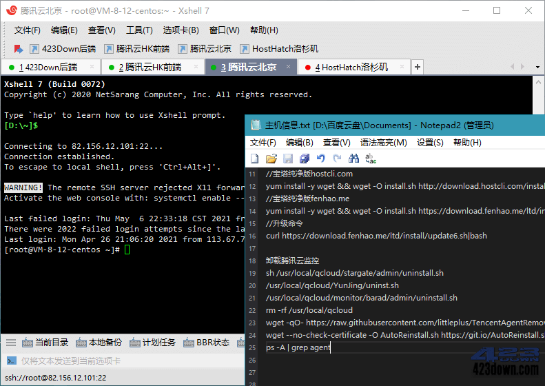Click the Notepad2 window title icon
545x386 pixels.
click(x=256, y=125)
